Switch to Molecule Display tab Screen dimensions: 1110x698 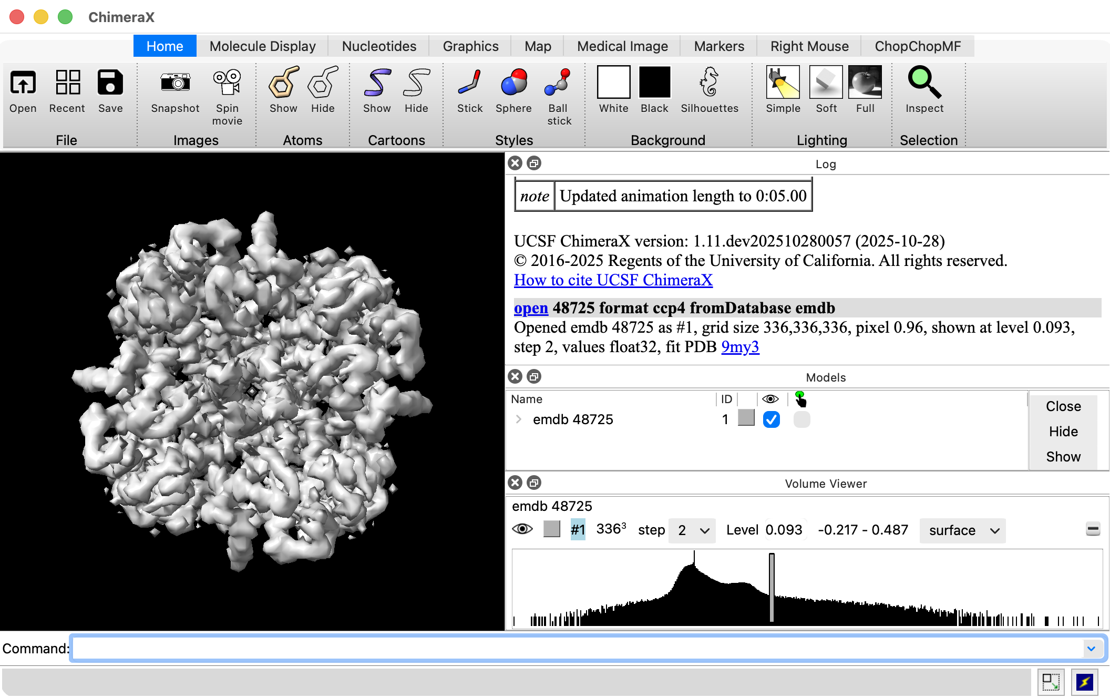point(262,46)
